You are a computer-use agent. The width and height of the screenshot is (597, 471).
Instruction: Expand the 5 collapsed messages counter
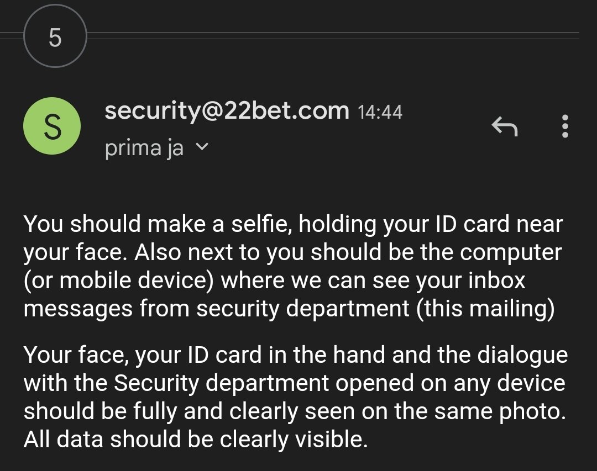click(x=55, y=38)
